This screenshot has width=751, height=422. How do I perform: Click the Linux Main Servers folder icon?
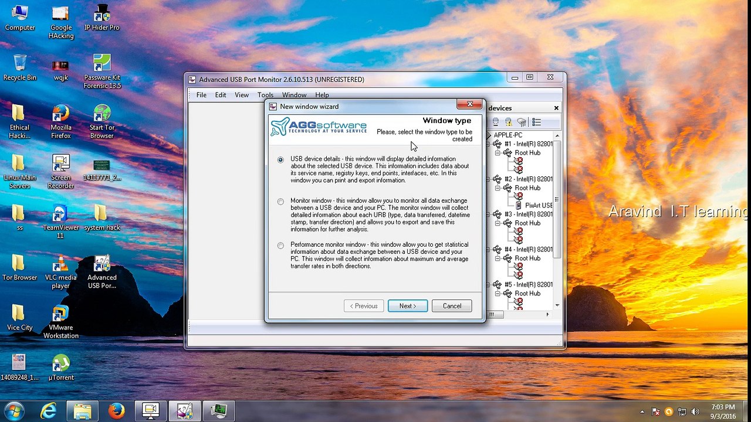(x=20, y=172)
